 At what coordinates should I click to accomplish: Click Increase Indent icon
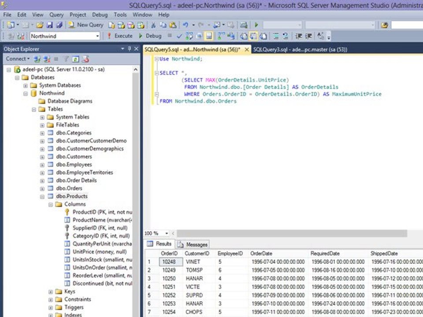[x=308, y=36]
